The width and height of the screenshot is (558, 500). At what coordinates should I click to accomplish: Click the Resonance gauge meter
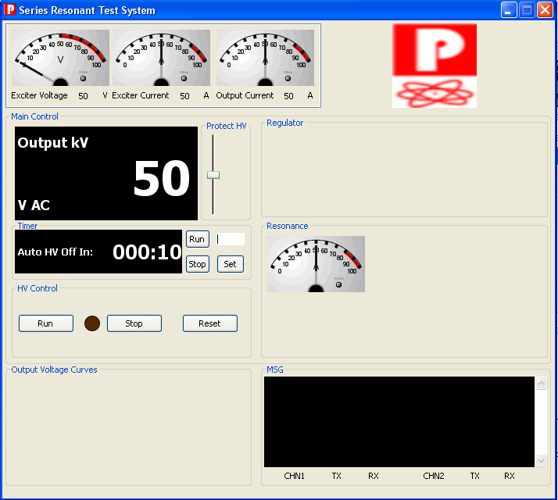pyautogui.click(x=316, y=264)
